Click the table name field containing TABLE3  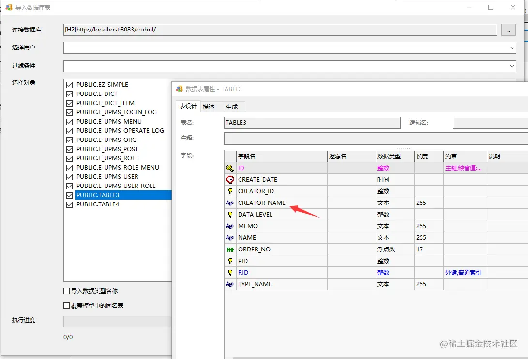312,123
